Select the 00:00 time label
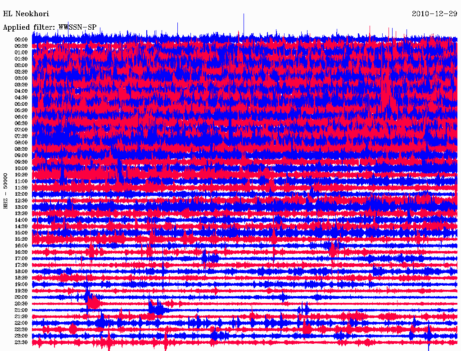 pyautogui.click(x=21, y=40)
